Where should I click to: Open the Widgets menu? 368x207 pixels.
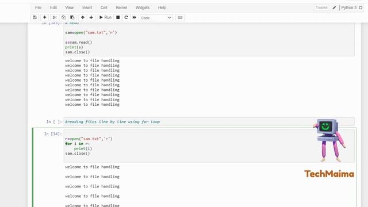click(x=143, y=7)
